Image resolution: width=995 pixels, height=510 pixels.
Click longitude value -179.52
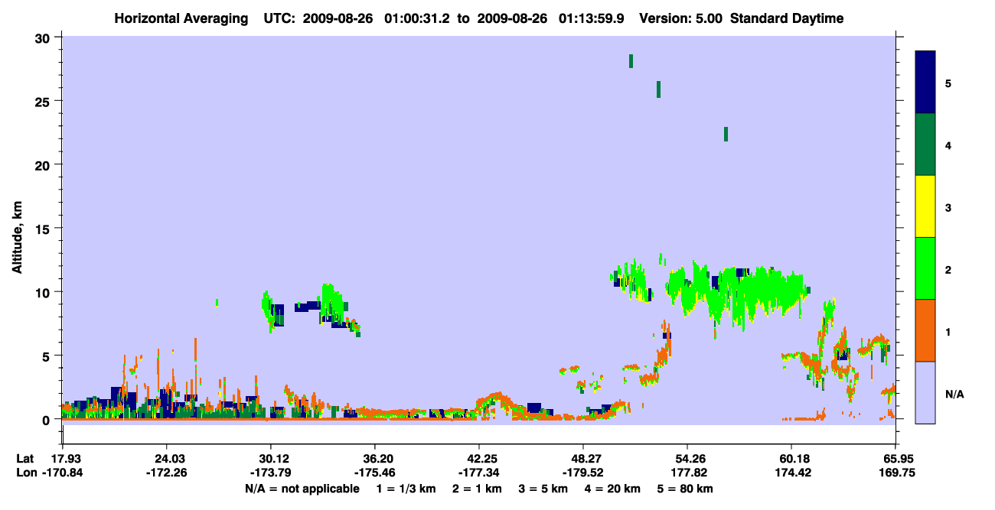coord(583,473)
